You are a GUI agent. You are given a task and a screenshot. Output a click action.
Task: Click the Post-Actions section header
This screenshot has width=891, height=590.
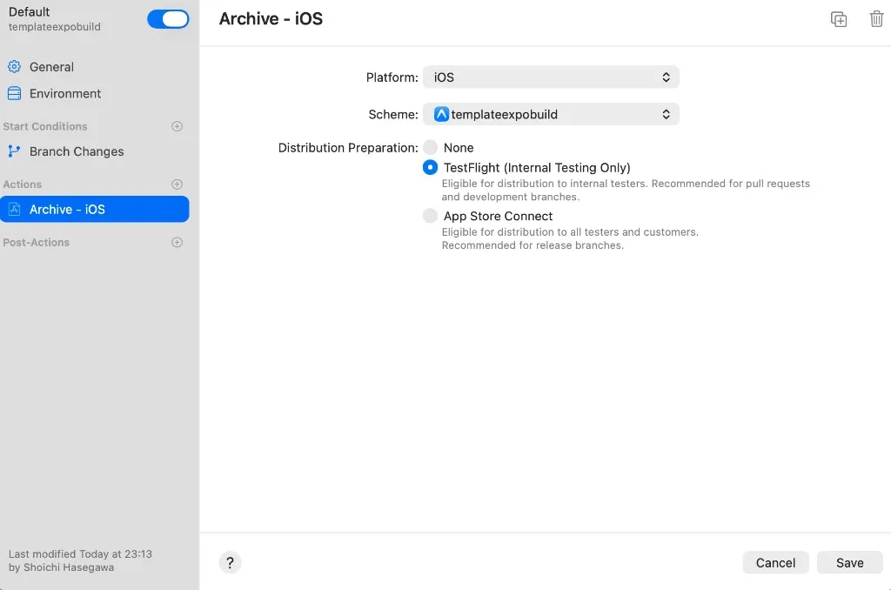(36, 242)
